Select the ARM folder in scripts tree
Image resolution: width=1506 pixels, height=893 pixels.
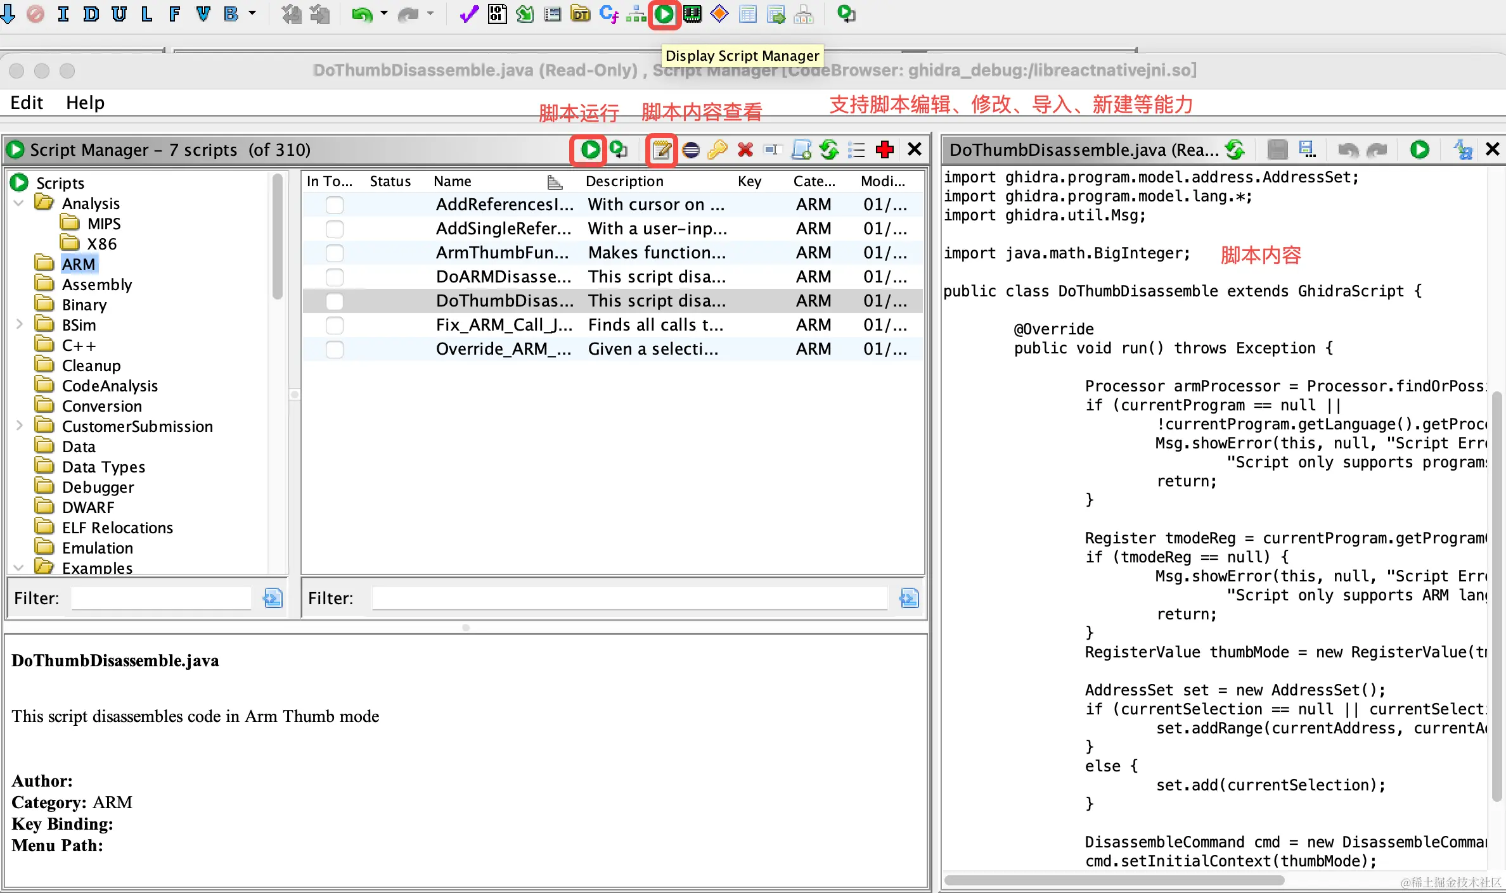[x=79, y=264]
